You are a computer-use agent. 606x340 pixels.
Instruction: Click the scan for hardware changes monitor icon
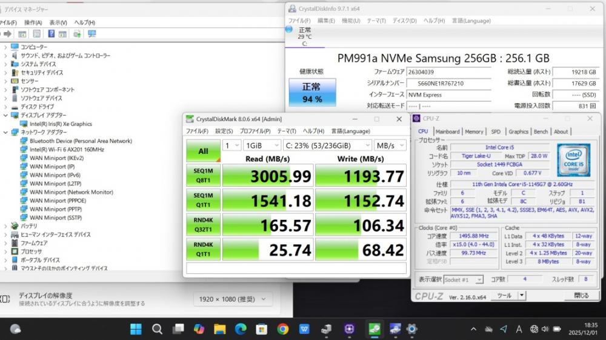pos(92,34)
